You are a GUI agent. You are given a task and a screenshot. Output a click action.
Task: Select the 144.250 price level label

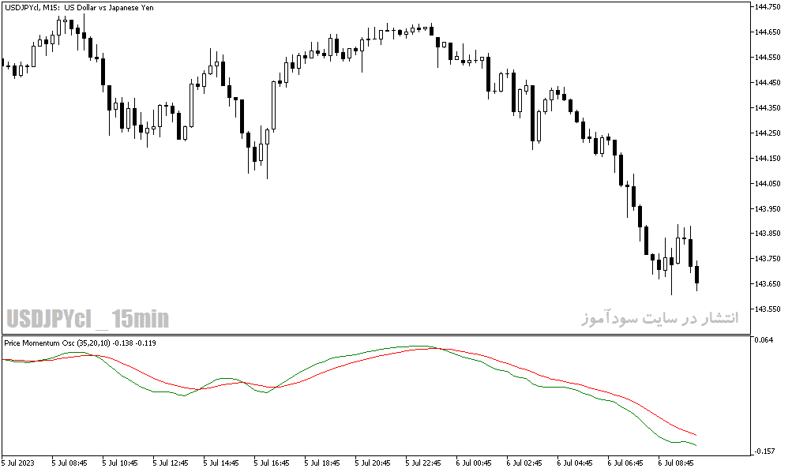pos(768,133)
